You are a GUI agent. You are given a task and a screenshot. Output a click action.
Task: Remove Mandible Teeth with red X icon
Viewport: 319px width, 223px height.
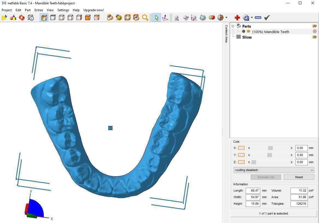[315, 31]
